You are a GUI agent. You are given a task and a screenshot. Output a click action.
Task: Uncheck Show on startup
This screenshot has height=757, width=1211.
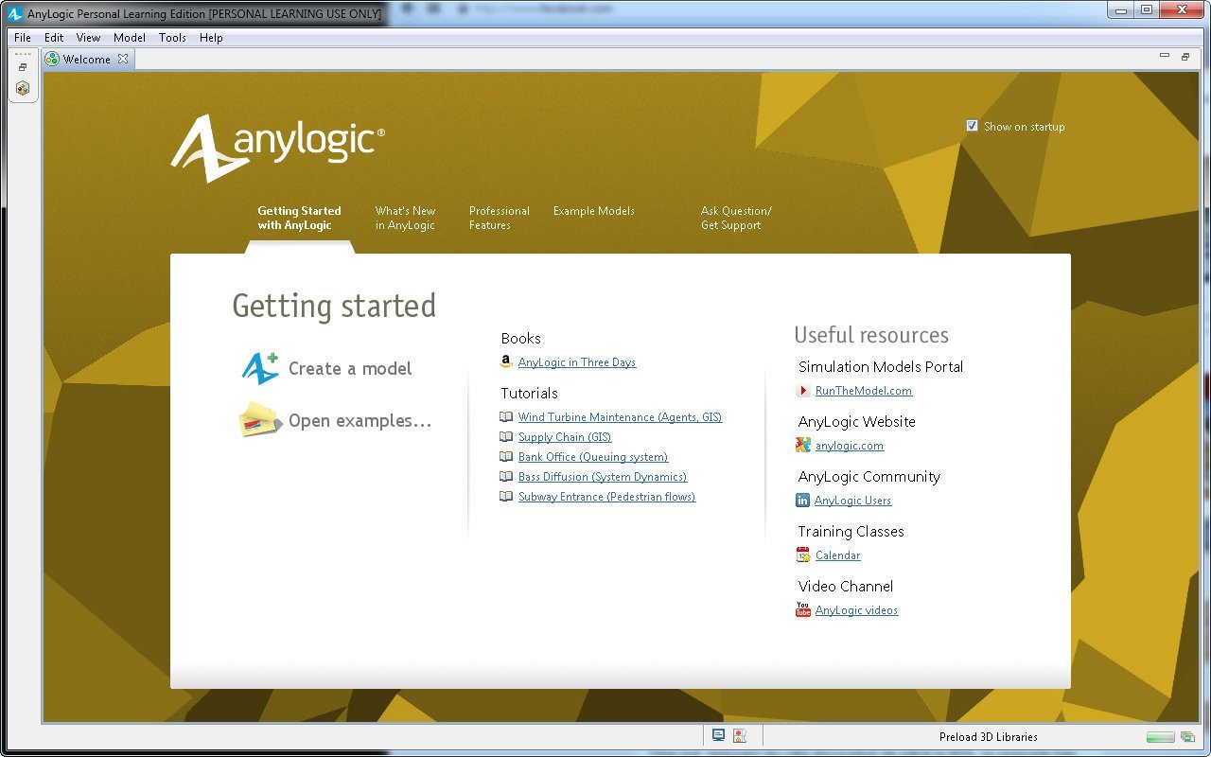(x=972, y=125)
